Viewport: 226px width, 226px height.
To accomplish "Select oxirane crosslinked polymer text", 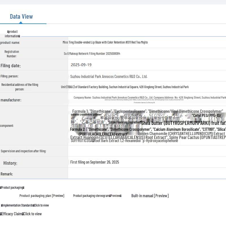I will [x=87, y=114].
